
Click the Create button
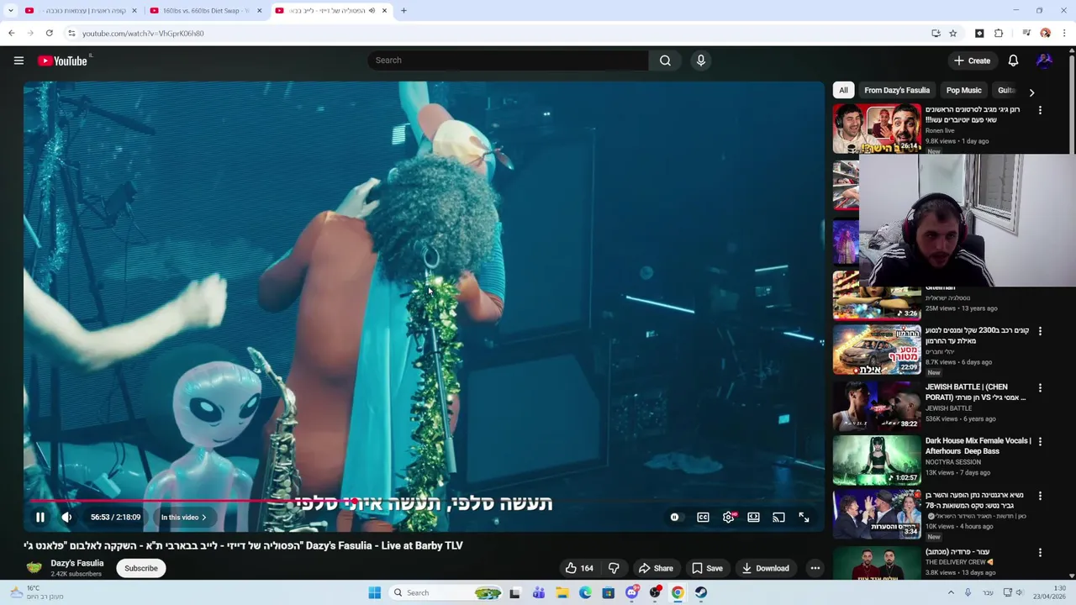tap(972, 60)
